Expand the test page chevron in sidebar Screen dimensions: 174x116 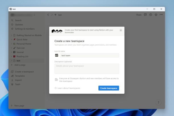click(11, 61)
